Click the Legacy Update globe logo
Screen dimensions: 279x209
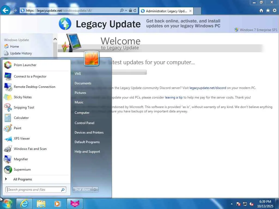(65, 24)
